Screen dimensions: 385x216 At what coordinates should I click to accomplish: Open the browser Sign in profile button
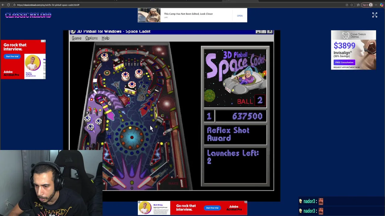tap(367, 5)
